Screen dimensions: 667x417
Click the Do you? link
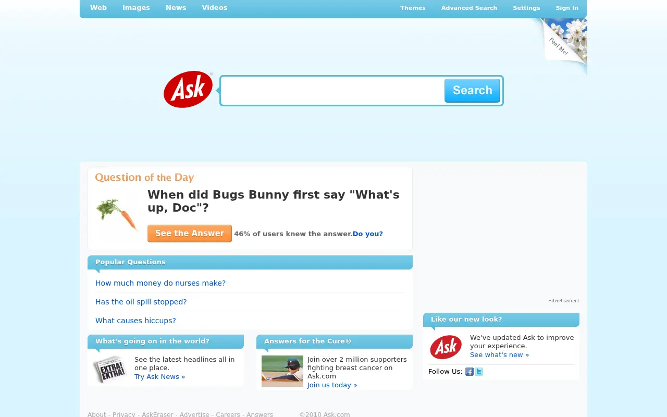(x=368, y=234)
